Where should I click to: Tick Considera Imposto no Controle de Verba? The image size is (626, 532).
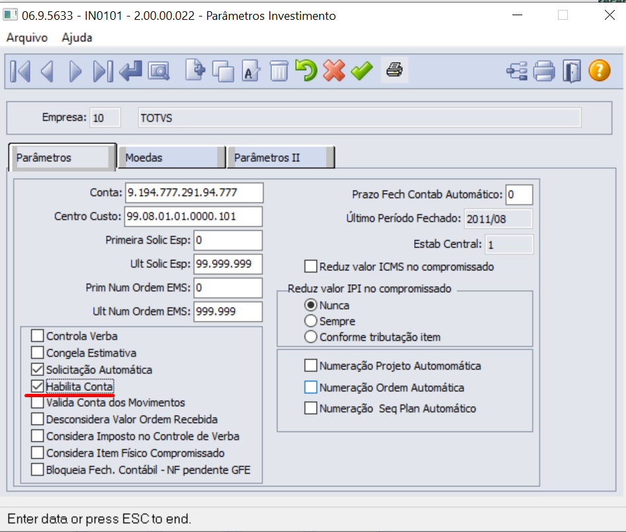pyautogui.click(x=38, y=436)
